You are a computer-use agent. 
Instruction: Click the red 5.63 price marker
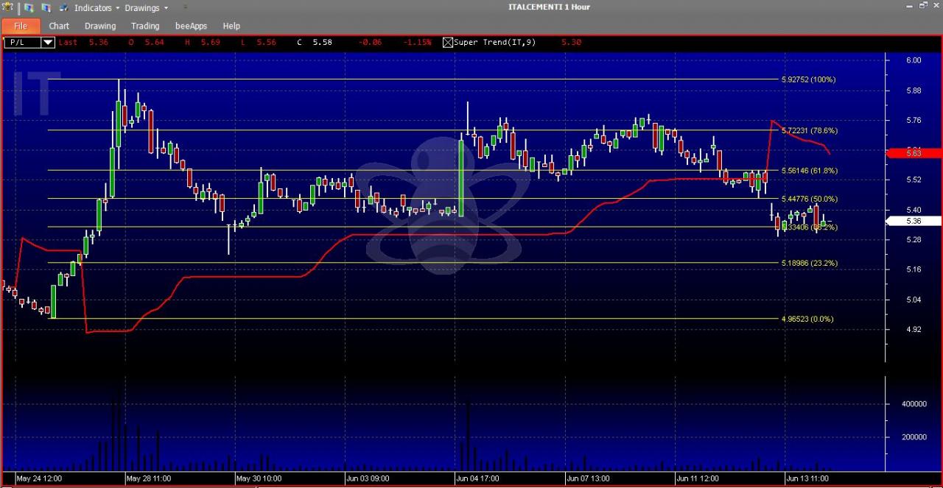coord(914,153)
